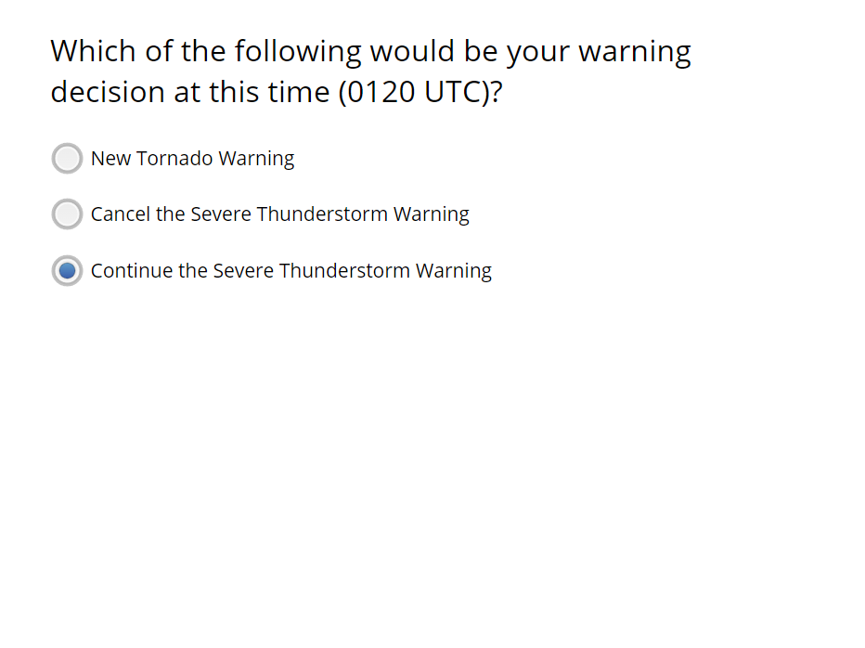
Task: Click the warning decision question heading
Action: tap(370, 71)
